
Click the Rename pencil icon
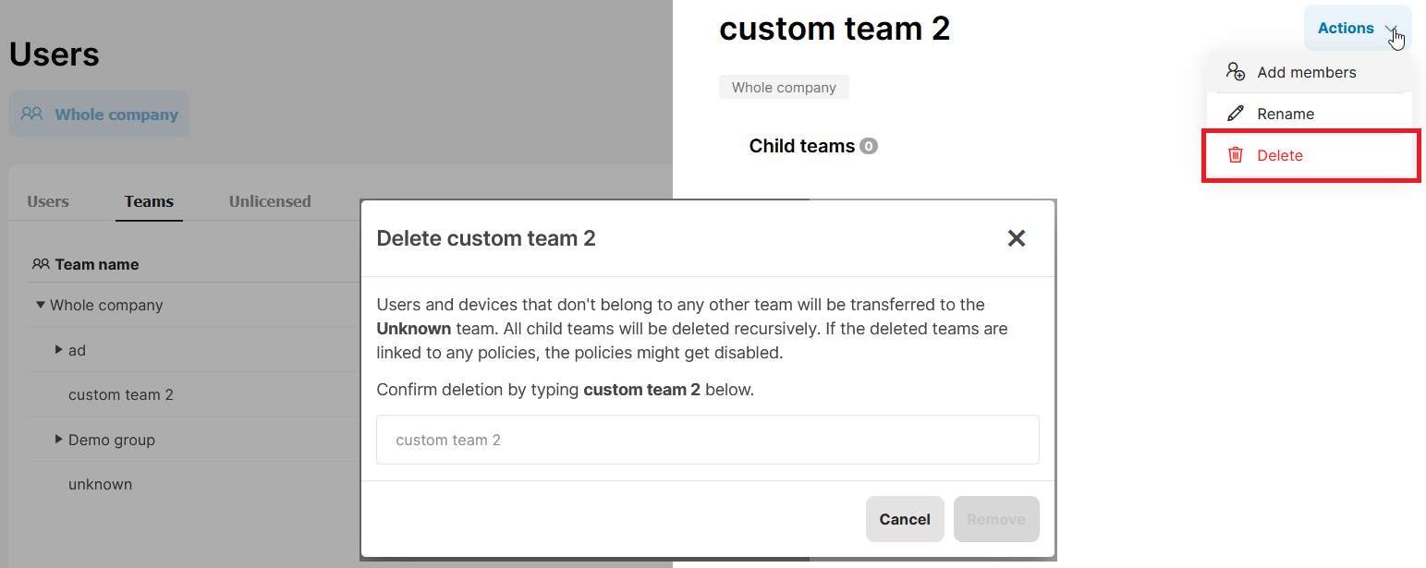(1236, 114)
